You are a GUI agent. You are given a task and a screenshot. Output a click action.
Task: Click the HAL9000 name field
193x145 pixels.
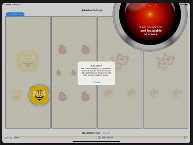click(x=143, y=138)
